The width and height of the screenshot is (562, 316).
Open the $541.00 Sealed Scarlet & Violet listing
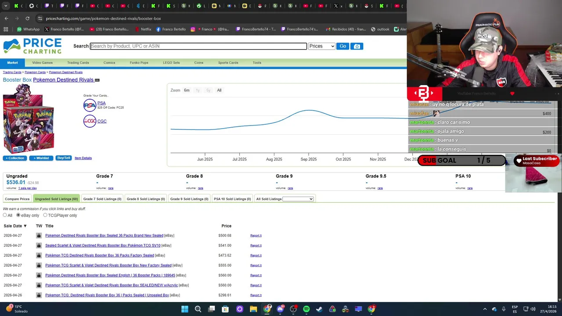coord(103,246)
